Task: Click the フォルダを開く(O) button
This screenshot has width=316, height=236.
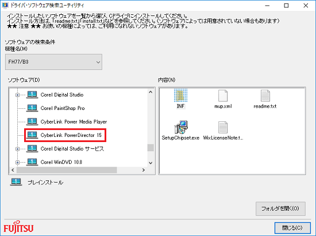Action: [280, 209]
